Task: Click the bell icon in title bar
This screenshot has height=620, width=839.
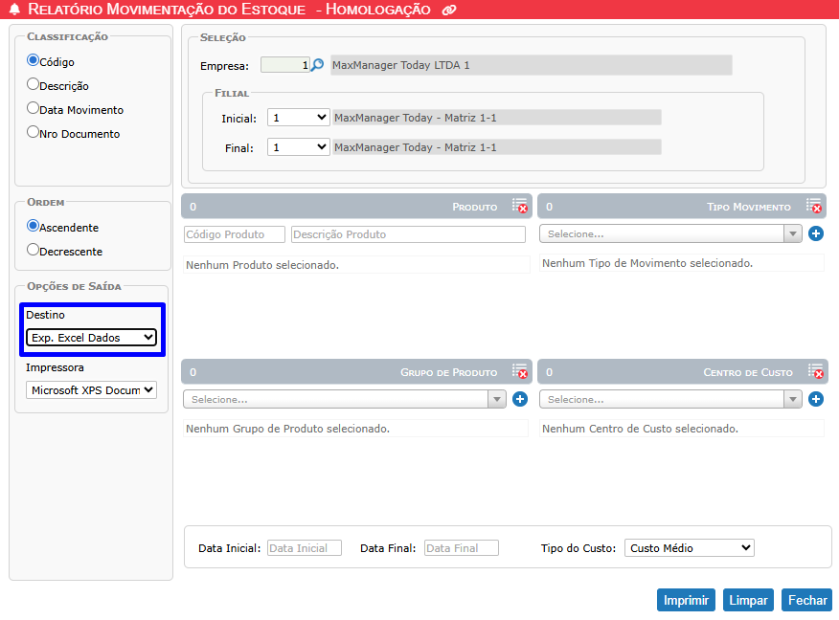Action: coord(14,11)
